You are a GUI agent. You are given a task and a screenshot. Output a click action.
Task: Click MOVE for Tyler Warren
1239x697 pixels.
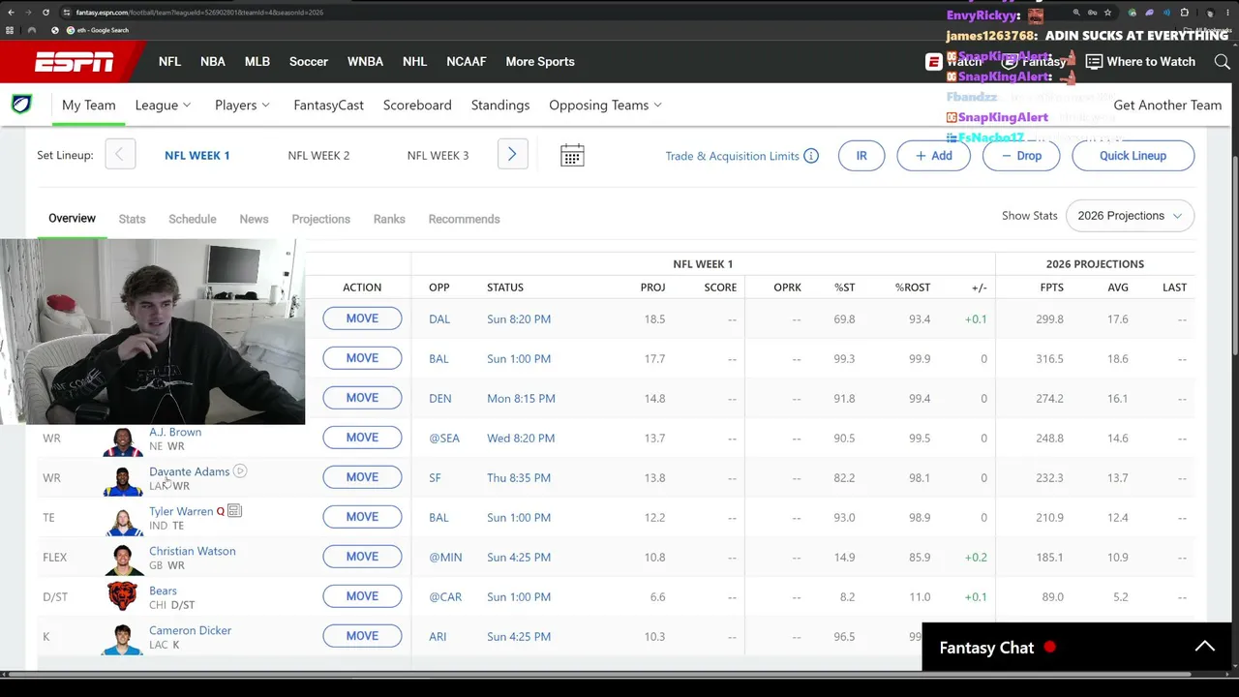tap(362, 517)
